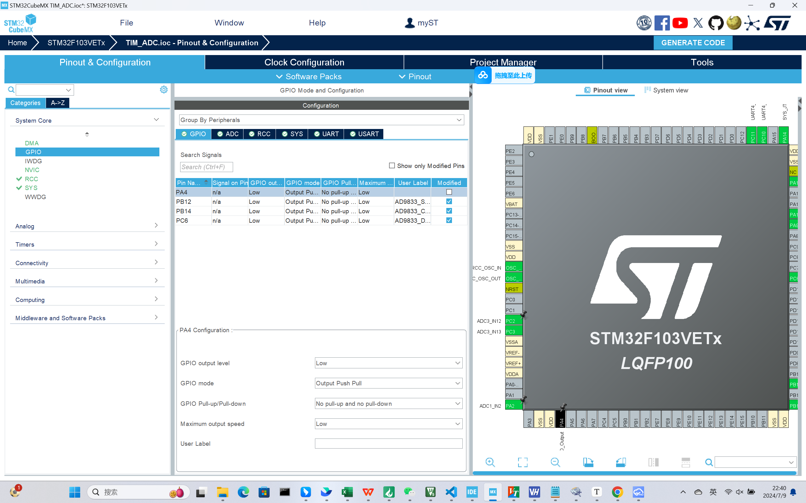Image resolution: width=806 pixels, height=503 pixels.
Task: Select the PC2 pin on the chip
Action: pos(513,321)
